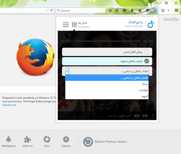Show downloads via the arrow icon
The image size is (181, 154).
pyautogui.click(x=132, y=11)
